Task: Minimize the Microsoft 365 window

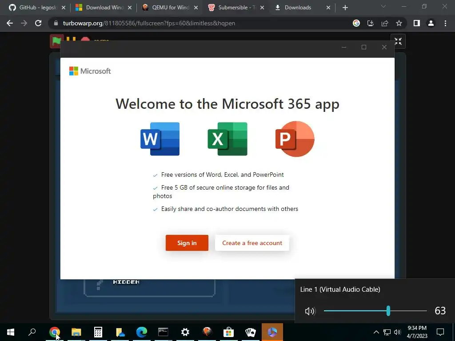Action: click(344, 47)
